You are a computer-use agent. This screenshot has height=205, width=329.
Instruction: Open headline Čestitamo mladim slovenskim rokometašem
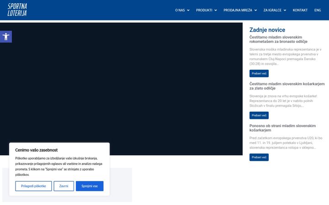click(278, 39)
